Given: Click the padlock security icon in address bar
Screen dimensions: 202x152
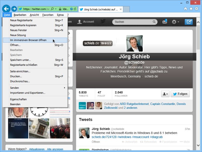Looking at the screenshot, I should point(60,9).
